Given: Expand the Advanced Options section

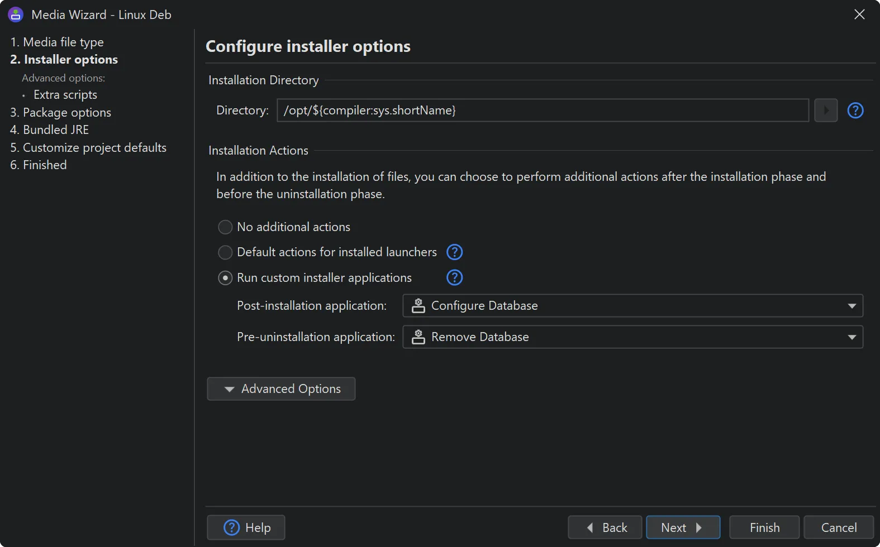Looking at the screenshot, I should tap(281, 389).
